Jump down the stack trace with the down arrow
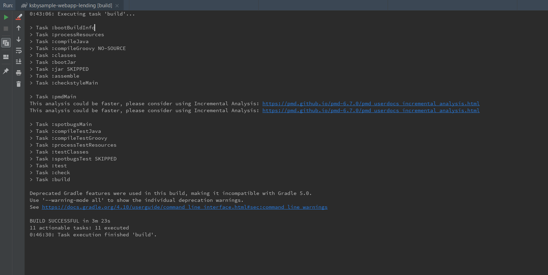 point(19,39)
